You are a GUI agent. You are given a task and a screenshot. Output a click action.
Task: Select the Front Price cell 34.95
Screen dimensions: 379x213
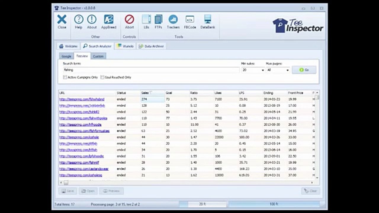coord(299,131)
